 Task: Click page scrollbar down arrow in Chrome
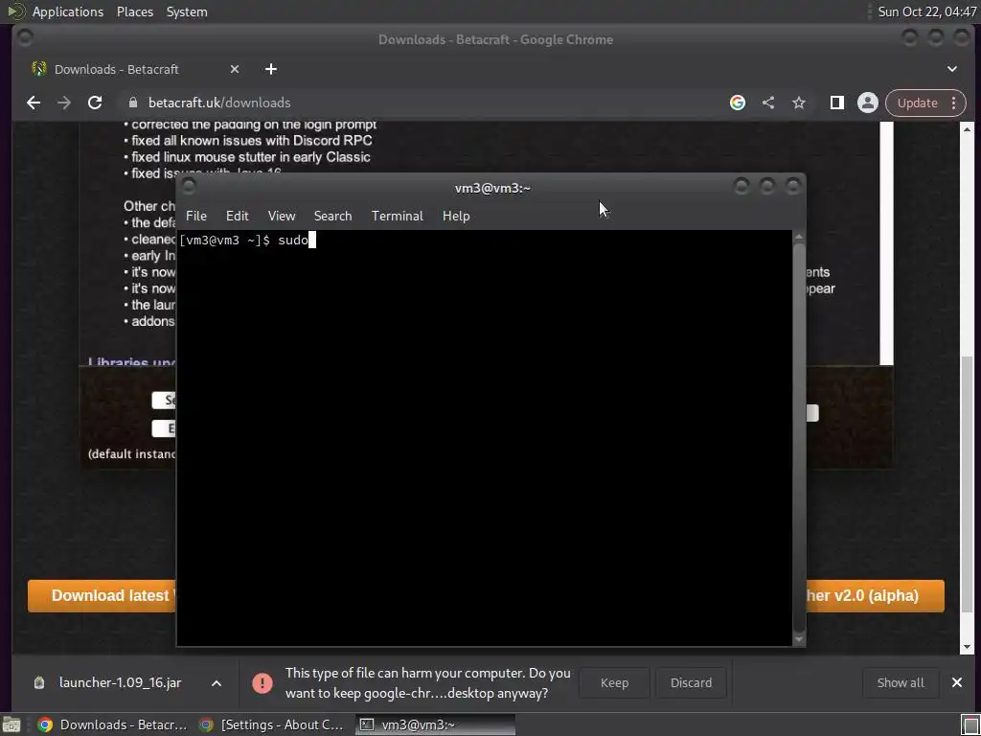968,647
